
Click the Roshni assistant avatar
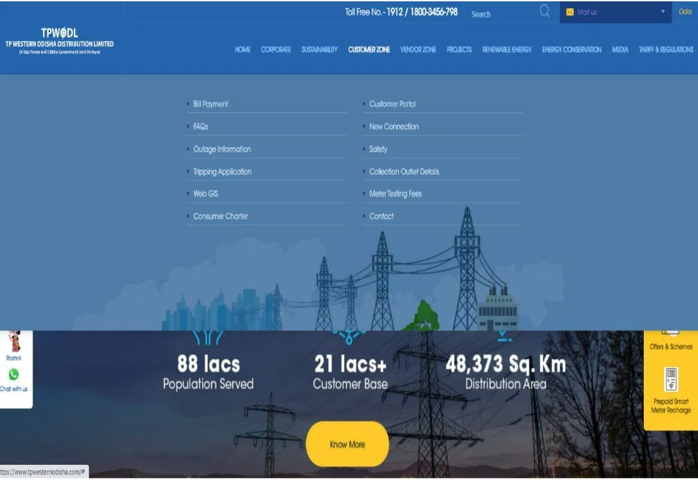14,342
